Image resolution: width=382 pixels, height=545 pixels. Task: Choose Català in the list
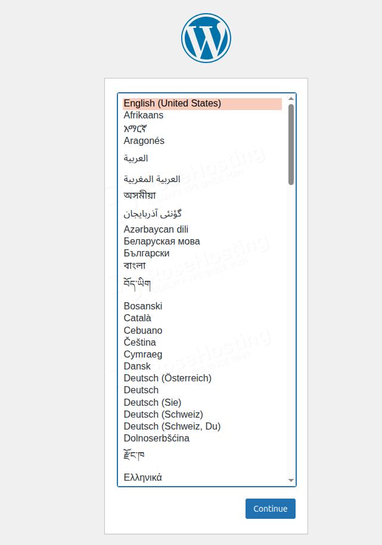pos(203,318)
